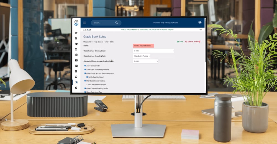The height and width of the screenshot is (144, 277).
Task: Open Class Average Grading Scale dropdown
Action: coord(153,51)
